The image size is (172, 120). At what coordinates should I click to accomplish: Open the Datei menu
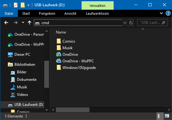9,13
